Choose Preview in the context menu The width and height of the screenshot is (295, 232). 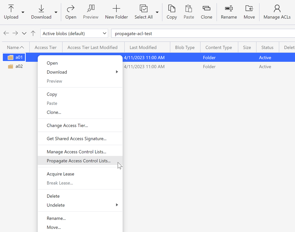click(80, 81)
